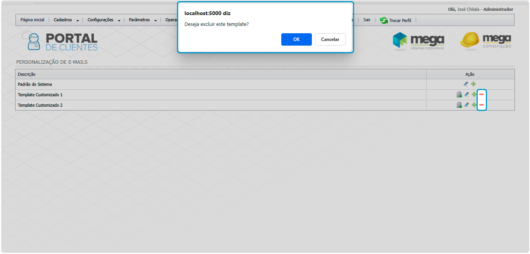This screenshot has width=530, height=254.
Task: Open the Configurações menu
Action: (100, 20)
